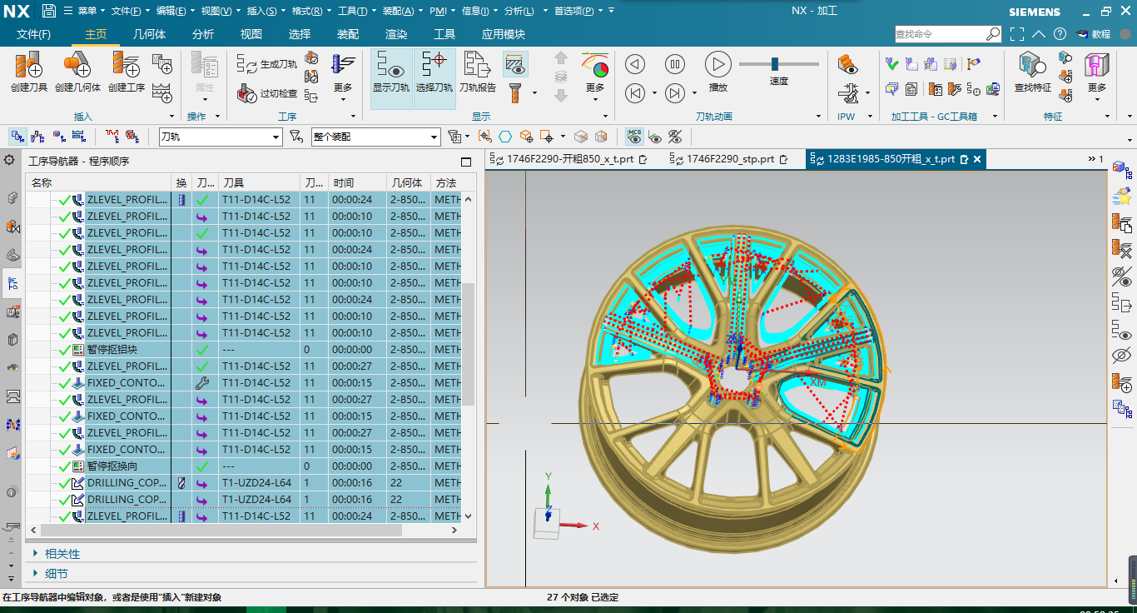Switch to 应用模块 ribbon tab
The image size is (1137, 613).
[x=504, y=34]
